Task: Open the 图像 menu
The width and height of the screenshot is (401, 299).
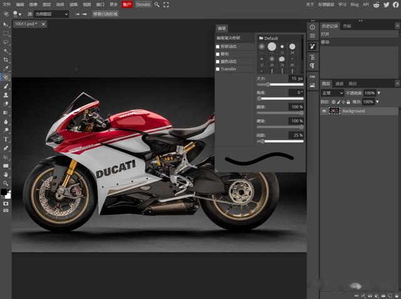Action: [33, 4]
